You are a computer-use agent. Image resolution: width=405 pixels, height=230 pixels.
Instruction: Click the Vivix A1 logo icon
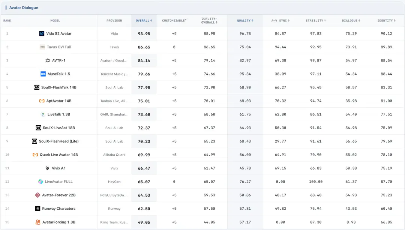click(x=47, y=168)
